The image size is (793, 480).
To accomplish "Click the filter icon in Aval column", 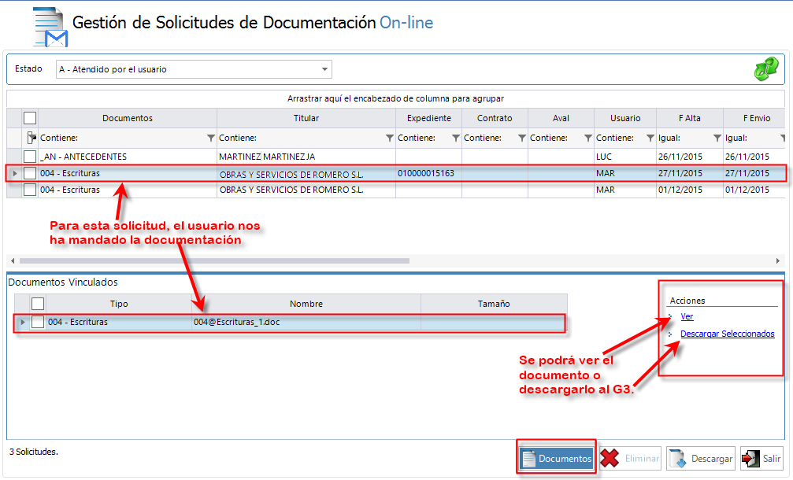I will tap(588, 138).
